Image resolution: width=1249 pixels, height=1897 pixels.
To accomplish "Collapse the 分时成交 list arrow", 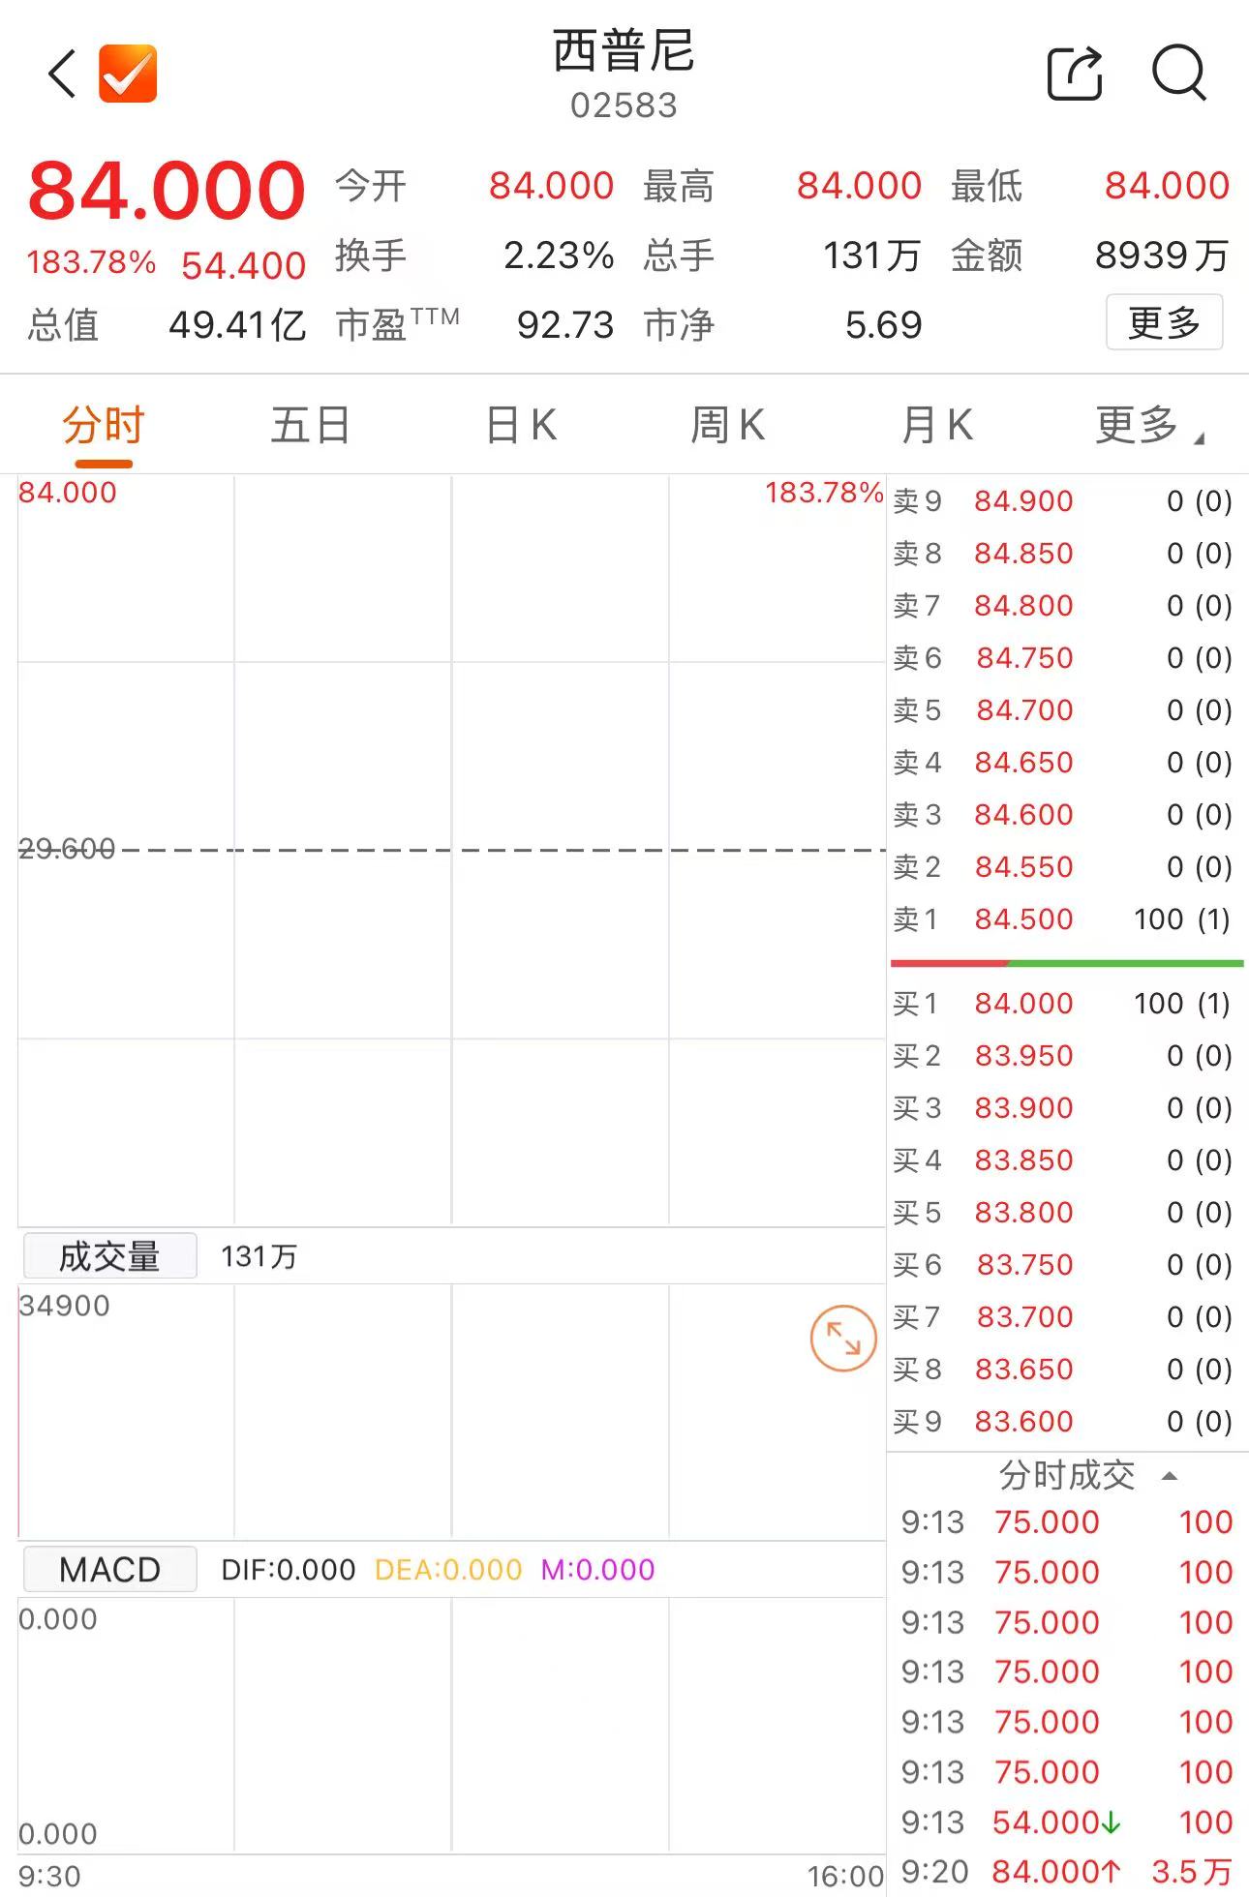I will (1170, 1476).
